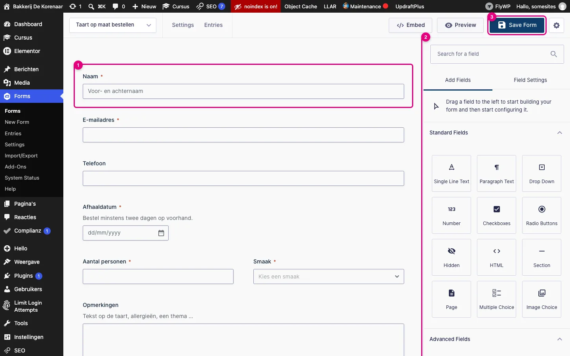This screenshot has height=356, width=570.
Task: Switch to the Add Fields tab
Action: [458, 80]
